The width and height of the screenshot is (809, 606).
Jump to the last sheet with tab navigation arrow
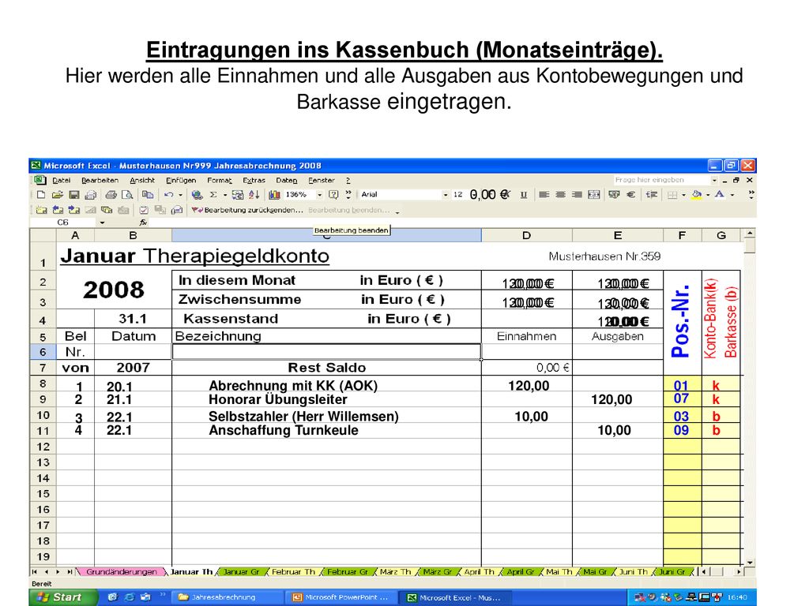(x=70, y=572)
